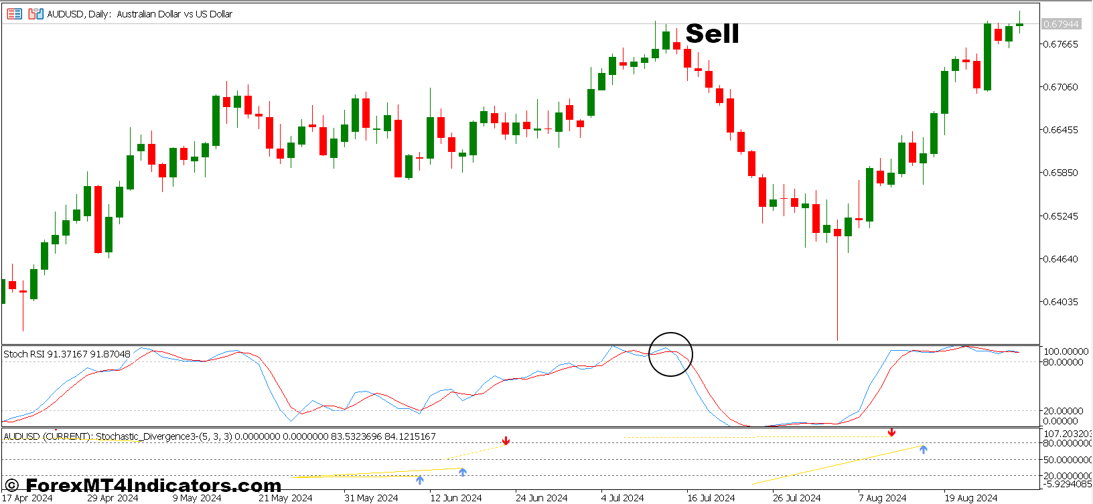Click the 31 May 2024 date label
Screen dimensions: 1093x504
pos(371,498)
